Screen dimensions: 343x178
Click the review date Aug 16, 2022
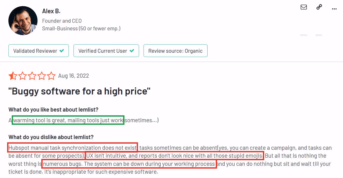[73, 76]
